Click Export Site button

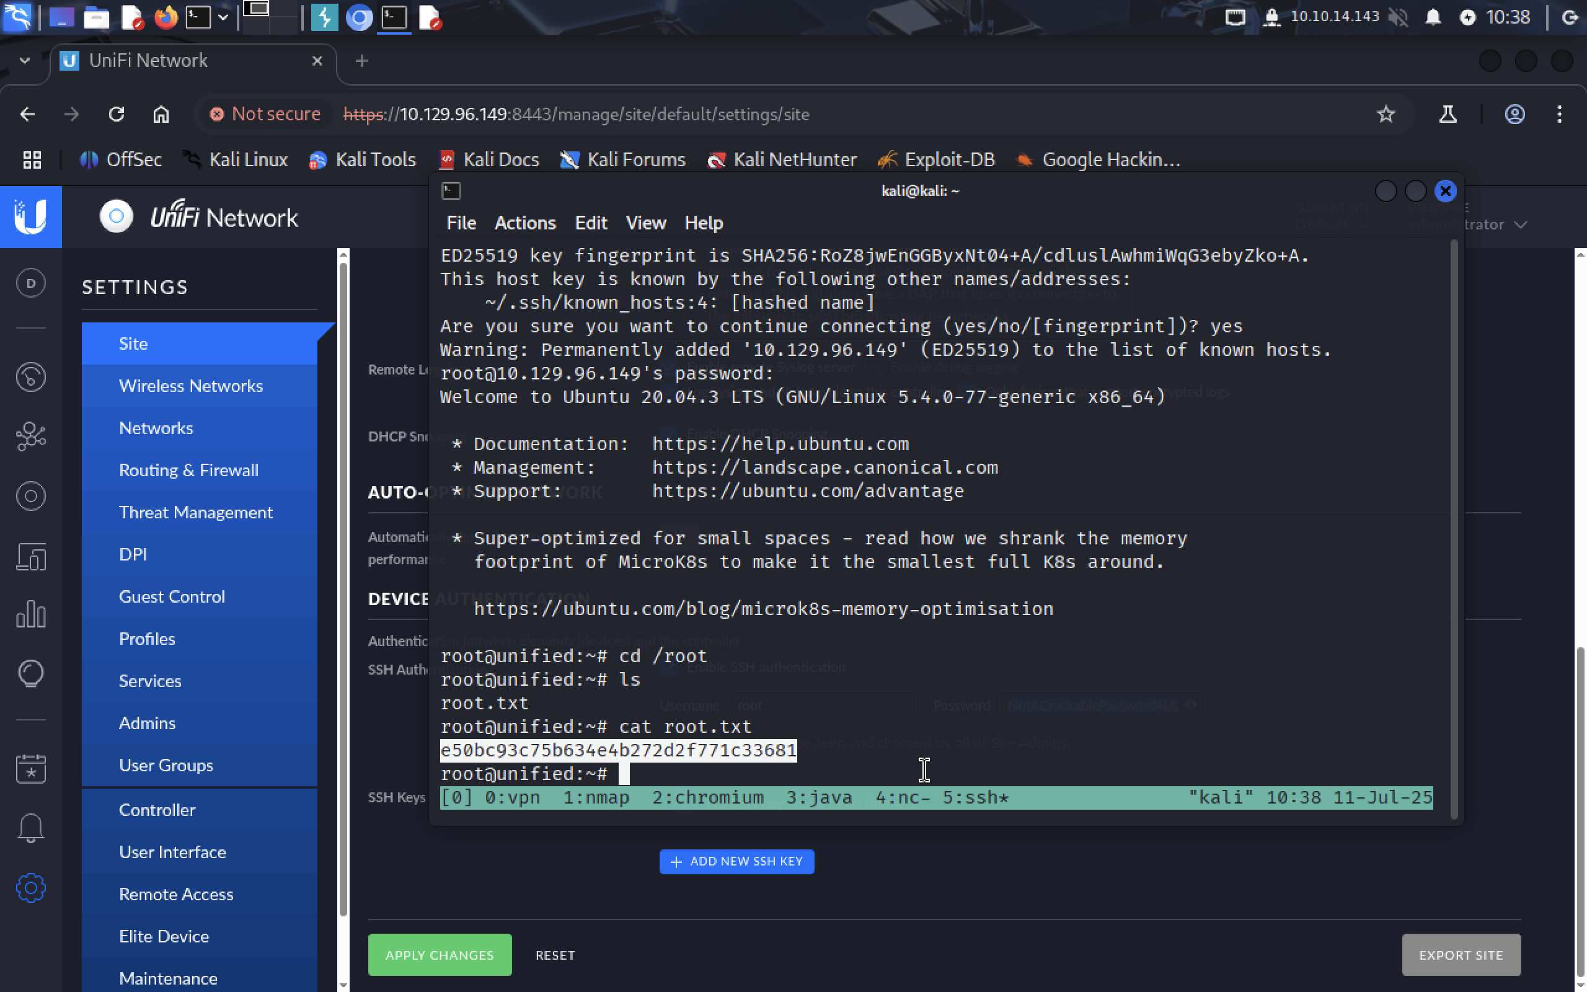[x=1461, y=955]
